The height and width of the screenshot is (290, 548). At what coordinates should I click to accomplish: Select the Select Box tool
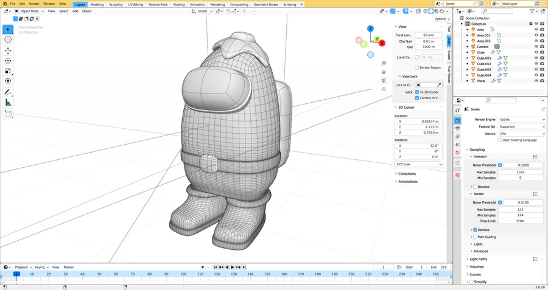(x=8, y=29)
